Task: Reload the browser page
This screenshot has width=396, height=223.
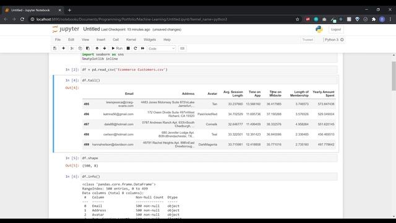Action: [x=22, y=19]
